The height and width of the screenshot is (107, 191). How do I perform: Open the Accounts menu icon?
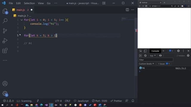click(x=5, y=84)
